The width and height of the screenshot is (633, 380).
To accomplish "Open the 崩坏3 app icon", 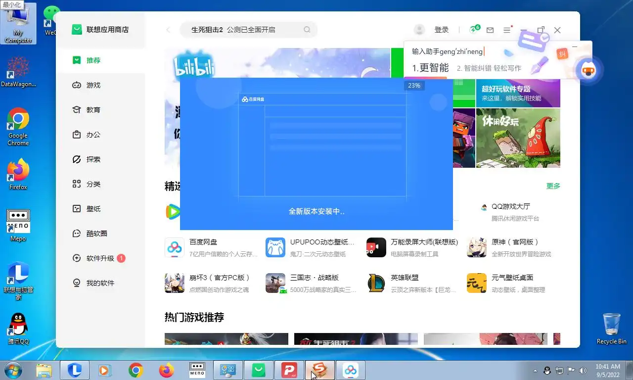I will (x=175, y=283).
